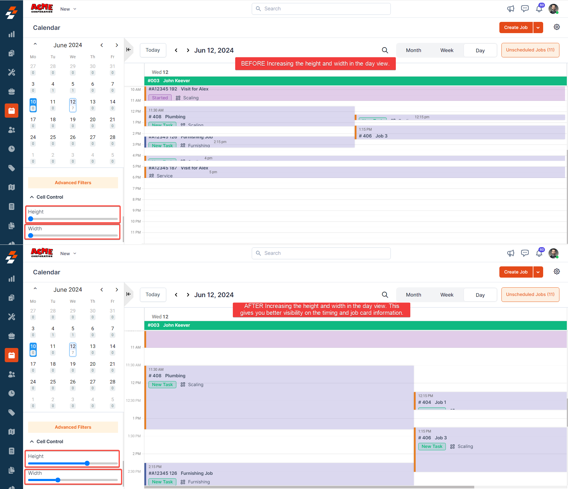Click Unscheduled Jobs (11) button in upper calendar

530,50
